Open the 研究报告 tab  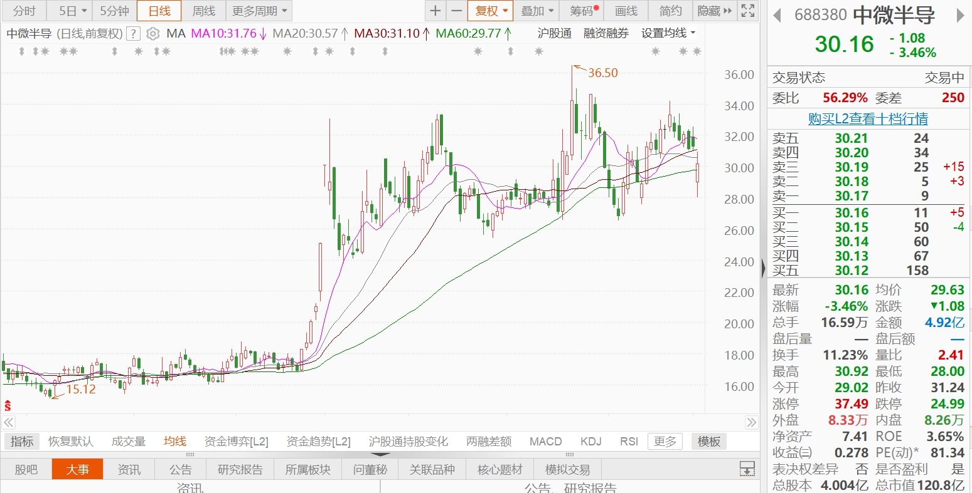pyautogui.click(x=240, y=469)
